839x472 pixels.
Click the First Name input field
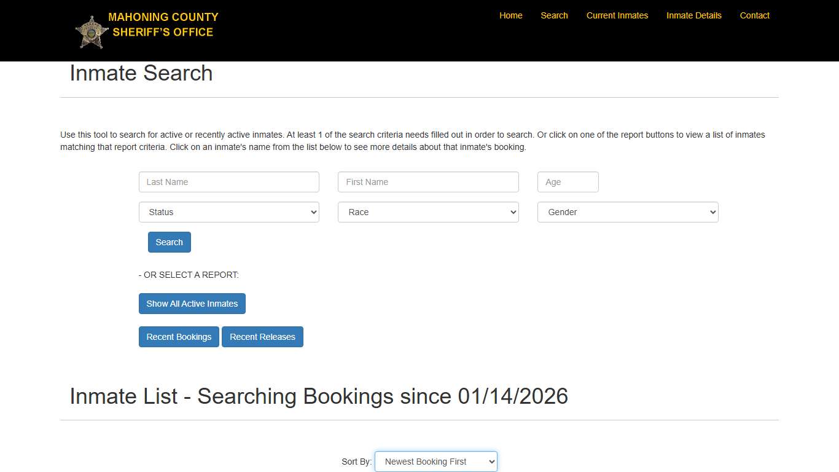click(428, 181)
